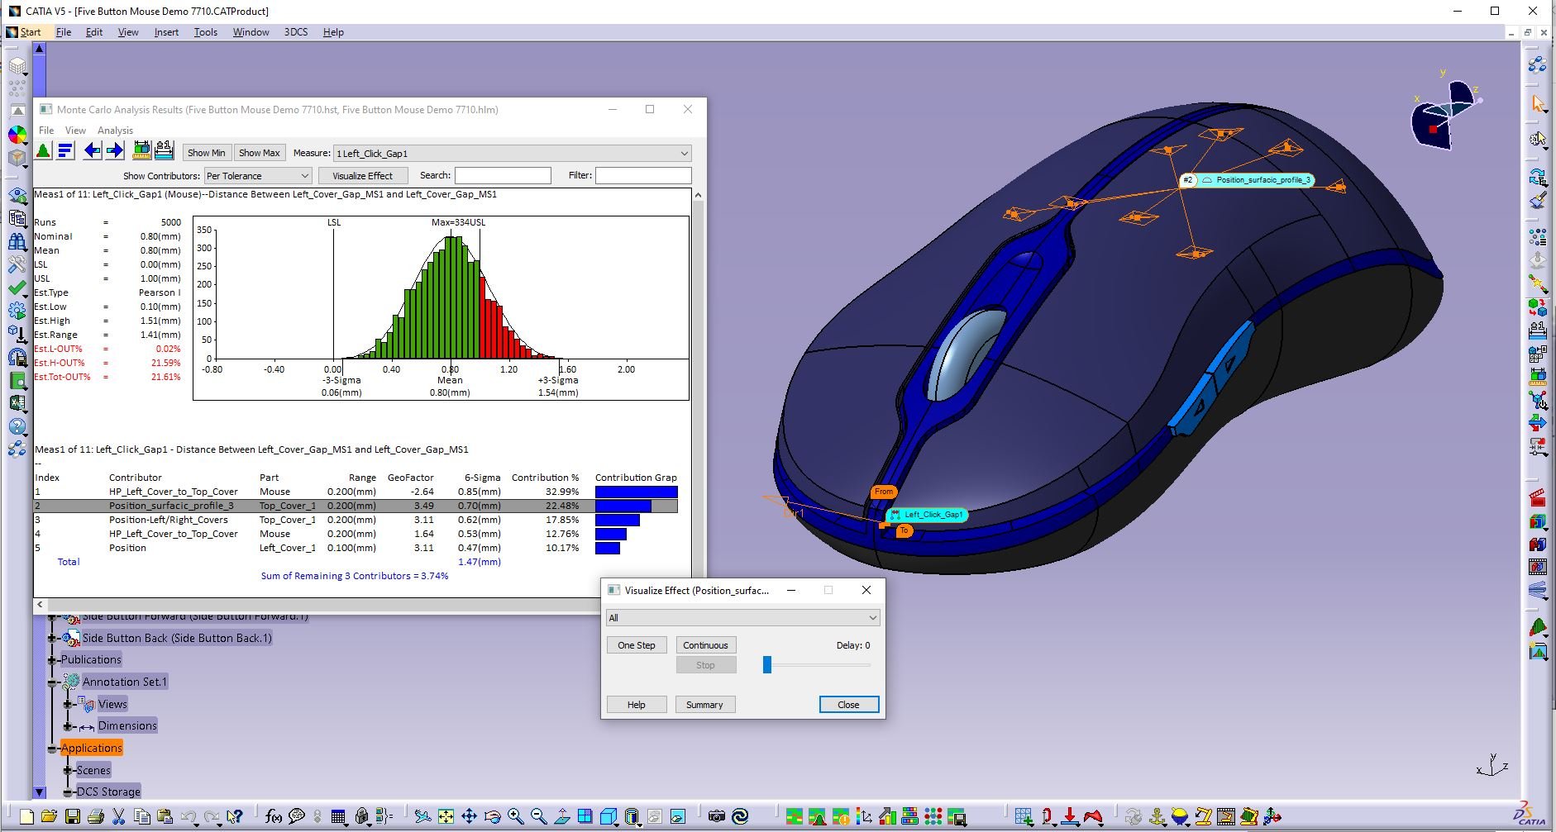
Task: Click the Summary button
Action: [704, 705]
